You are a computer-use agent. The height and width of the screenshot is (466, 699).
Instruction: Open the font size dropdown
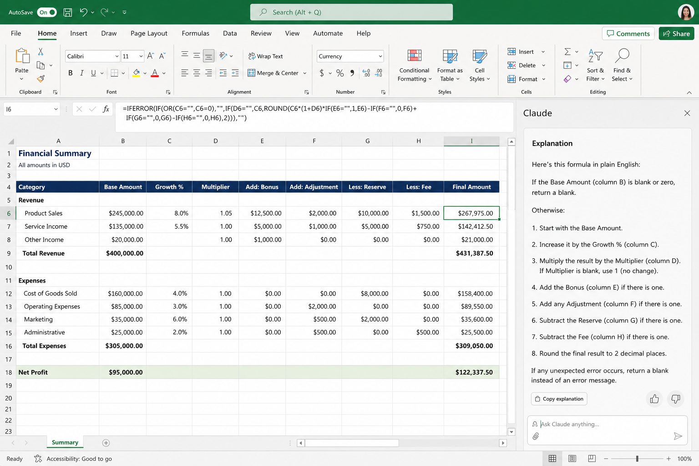click(141, 56)
